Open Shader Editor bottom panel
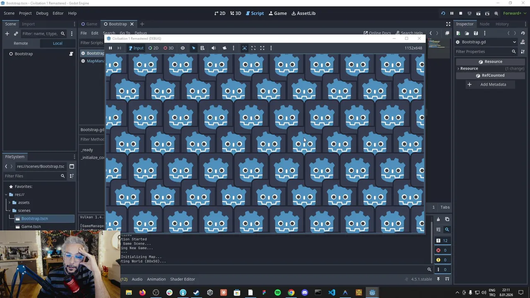Image resolution: width=530 pixels, height=298 pixels. click(x=182, y=279)
